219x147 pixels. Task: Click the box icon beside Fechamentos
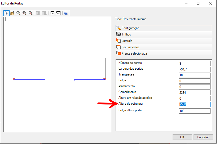[119, 47]
